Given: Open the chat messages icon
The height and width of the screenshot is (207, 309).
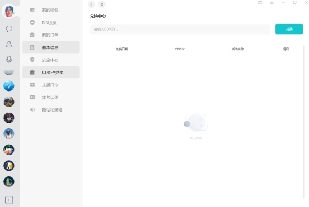Looking at the screenshot, I should pyautogui.click(x=9, y=28).
